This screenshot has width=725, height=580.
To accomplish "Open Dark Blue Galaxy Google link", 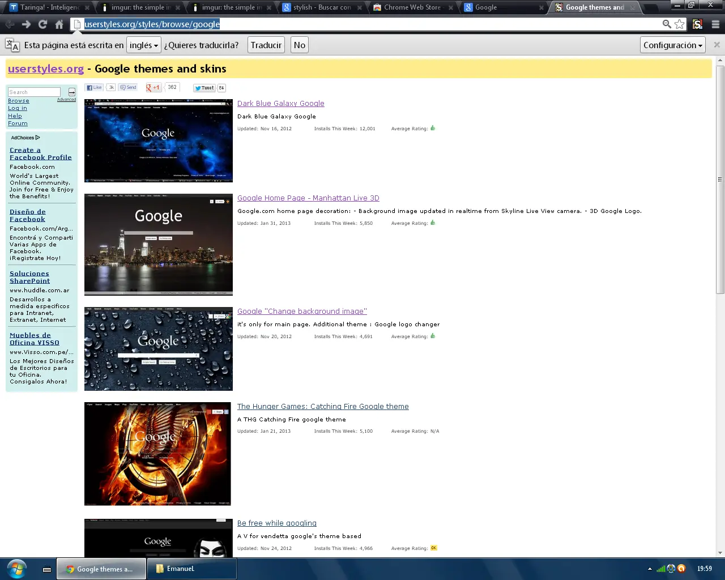I will (281, 103).
